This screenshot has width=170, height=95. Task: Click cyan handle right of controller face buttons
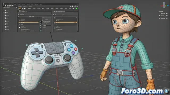[82, 49]
